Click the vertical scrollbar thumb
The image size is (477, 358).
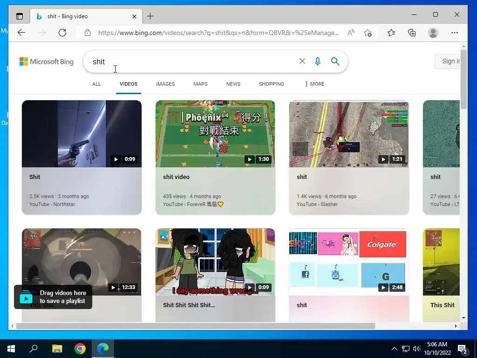(x=463, y=79)
